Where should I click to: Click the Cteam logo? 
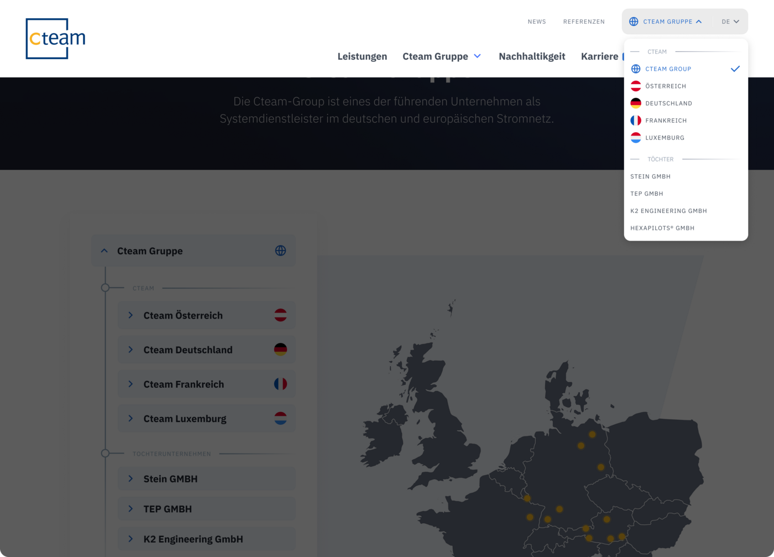point(56,39)
